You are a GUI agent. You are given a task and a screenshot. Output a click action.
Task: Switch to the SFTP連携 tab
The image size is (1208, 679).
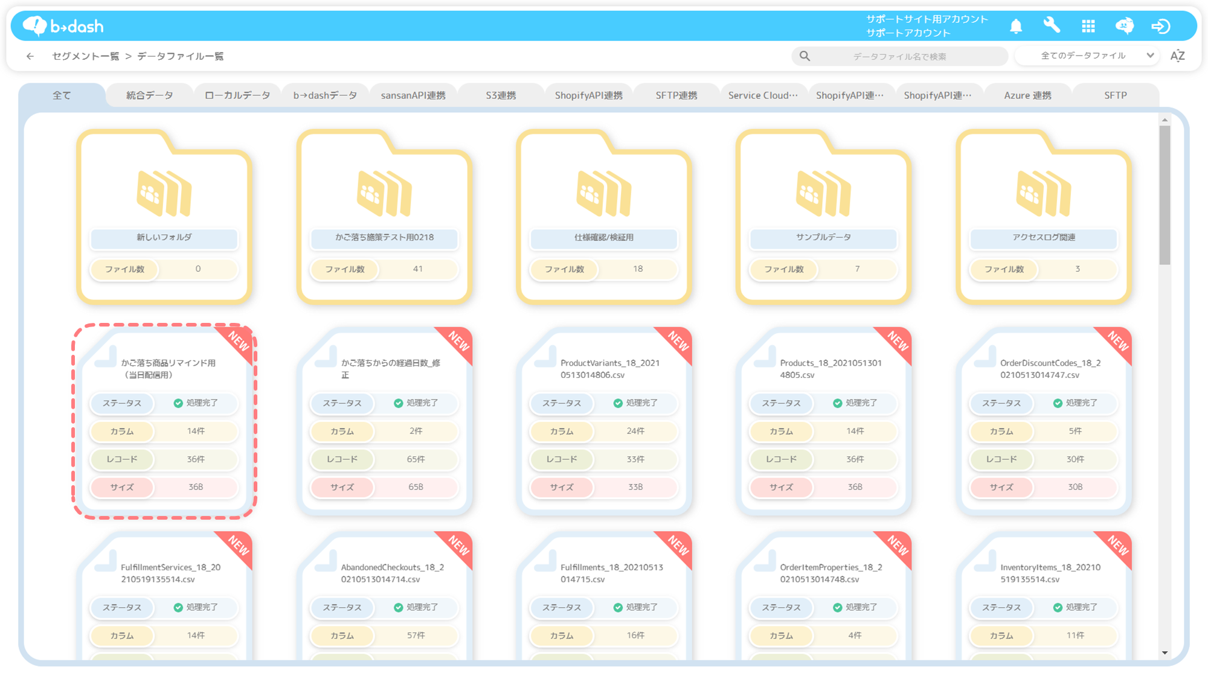[x=676, y=95]
